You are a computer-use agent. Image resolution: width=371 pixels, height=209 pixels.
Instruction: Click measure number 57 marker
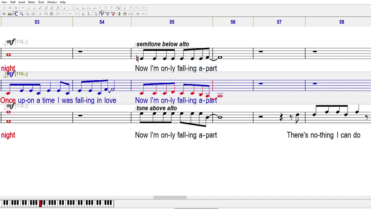click(279, 22)
